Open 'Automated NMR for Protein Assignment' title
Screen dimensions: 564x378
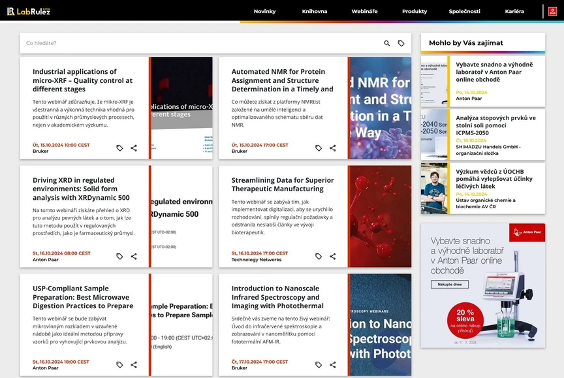[x=283, y=80]
